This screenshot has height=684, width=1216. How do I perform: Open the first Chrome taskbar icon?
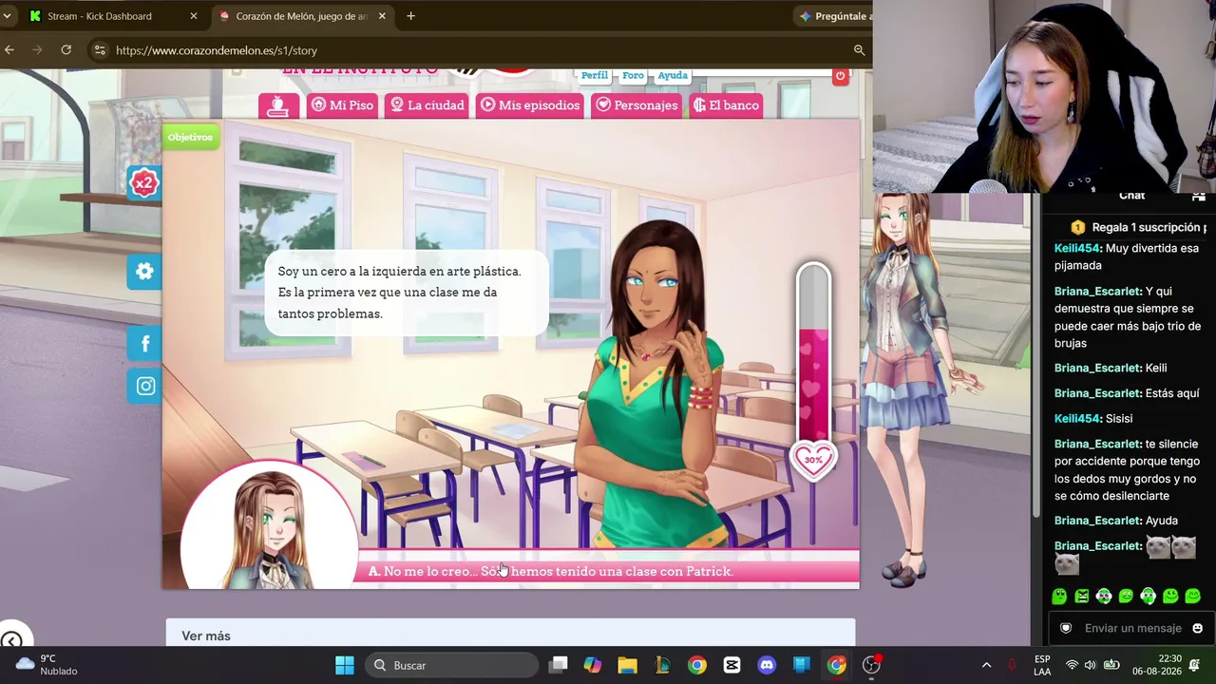click(697, 665)
